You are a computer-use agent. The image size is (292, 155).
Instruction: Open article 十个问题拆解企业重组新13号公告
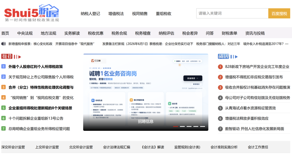pos(36,118)
